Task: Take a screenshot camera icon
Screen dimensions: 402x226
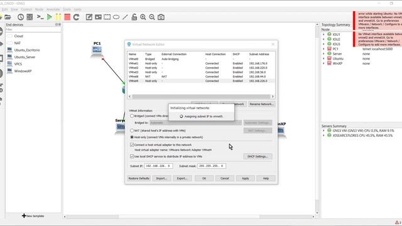Action: click(x=161, y=17)
